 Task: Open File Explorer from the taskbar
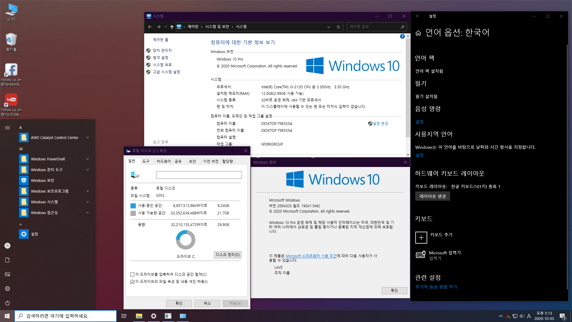click(139, 316)
